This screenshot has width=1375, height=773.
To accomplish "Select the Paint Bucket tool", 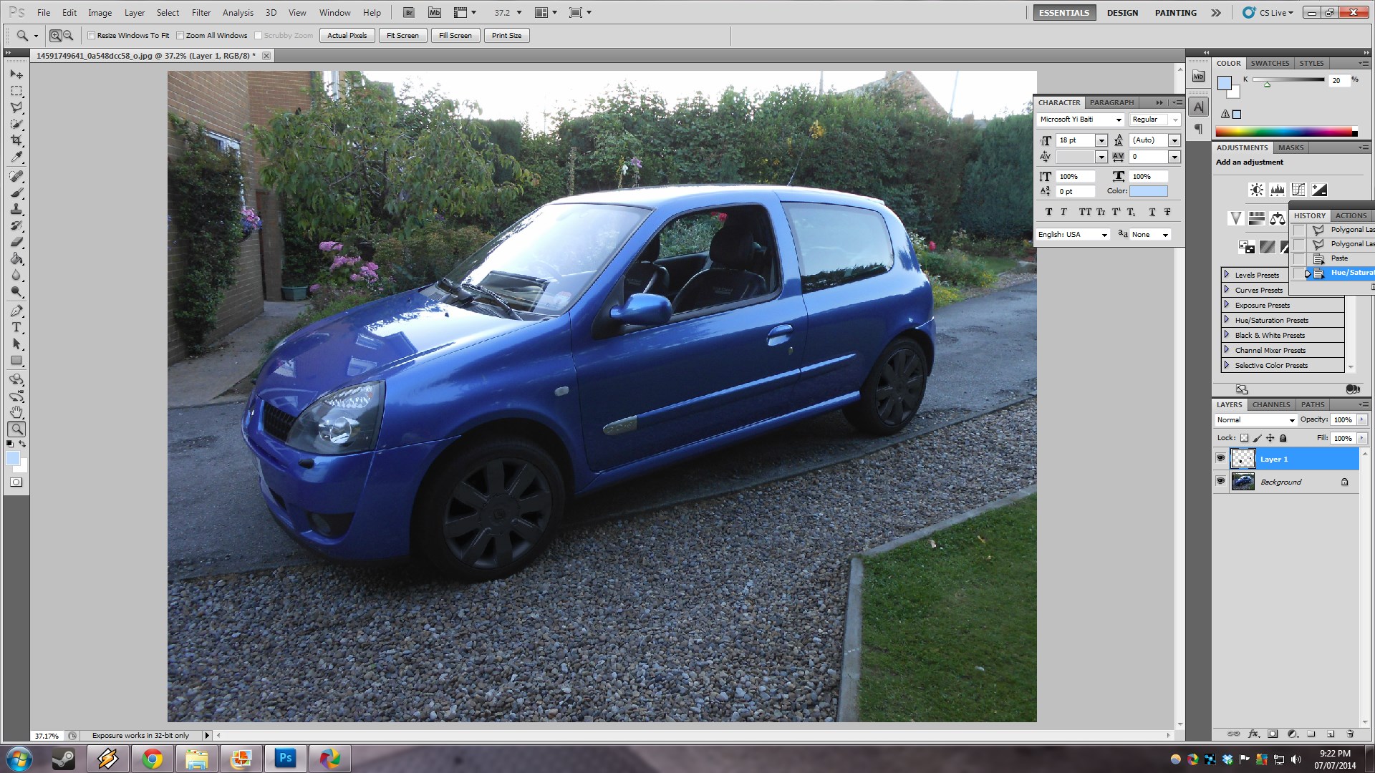I will [x=16, y=258].
